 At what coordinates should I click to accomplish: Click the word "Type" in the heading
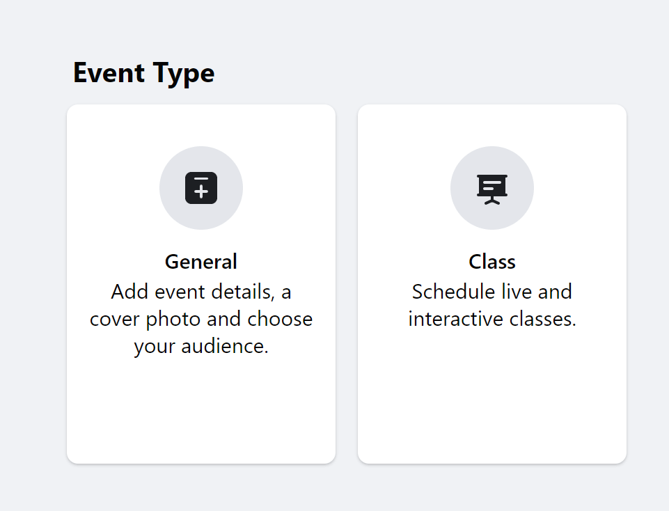(184, 73)
